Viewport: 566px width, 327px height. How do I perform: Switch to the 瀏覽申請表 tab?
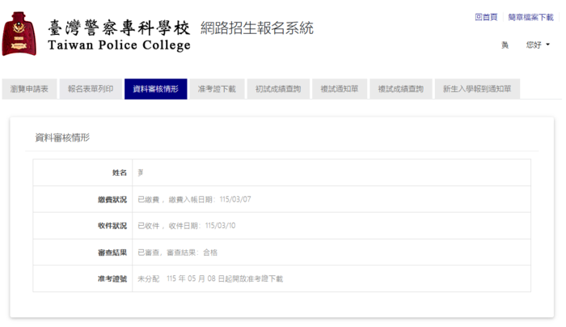point(28,89)
